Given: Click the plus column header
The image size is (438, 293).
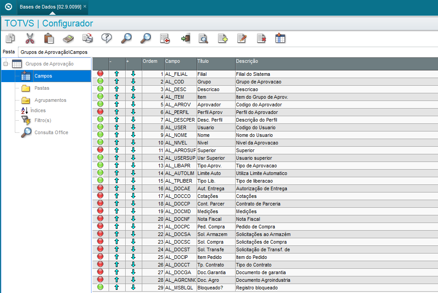Looking at the screenshot, I should (x=134, y=64).
